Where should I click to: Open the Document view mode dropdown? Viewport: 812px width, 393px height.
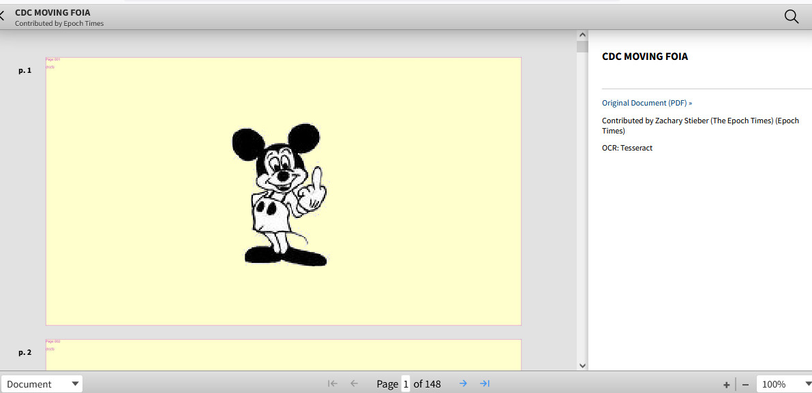point(42,383)
